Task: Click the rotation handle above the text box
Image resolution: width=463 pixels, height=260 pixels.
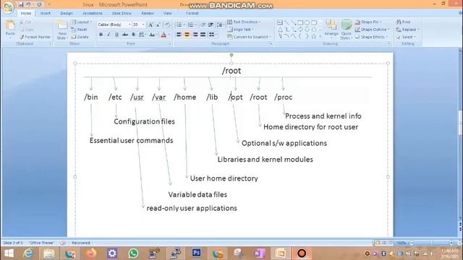Action: 231,55
